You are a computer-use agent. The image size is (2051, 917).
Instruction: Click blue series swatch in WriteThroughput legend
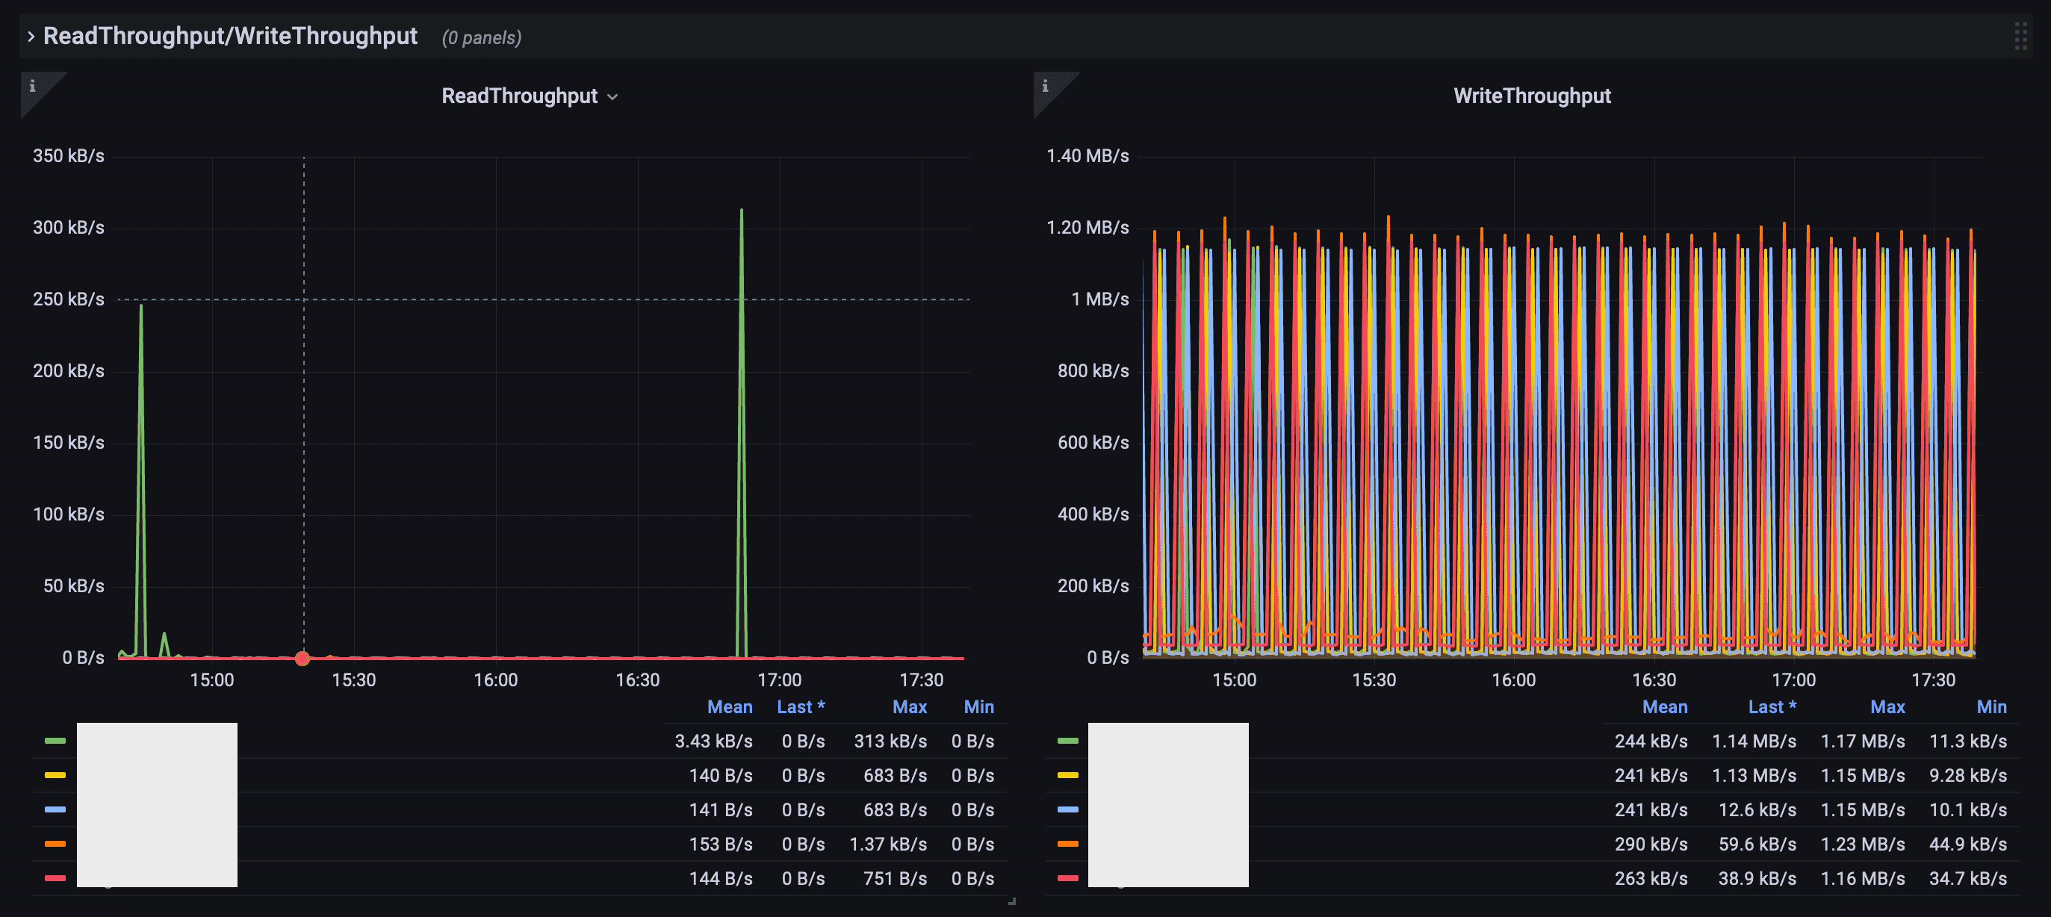1067,809
